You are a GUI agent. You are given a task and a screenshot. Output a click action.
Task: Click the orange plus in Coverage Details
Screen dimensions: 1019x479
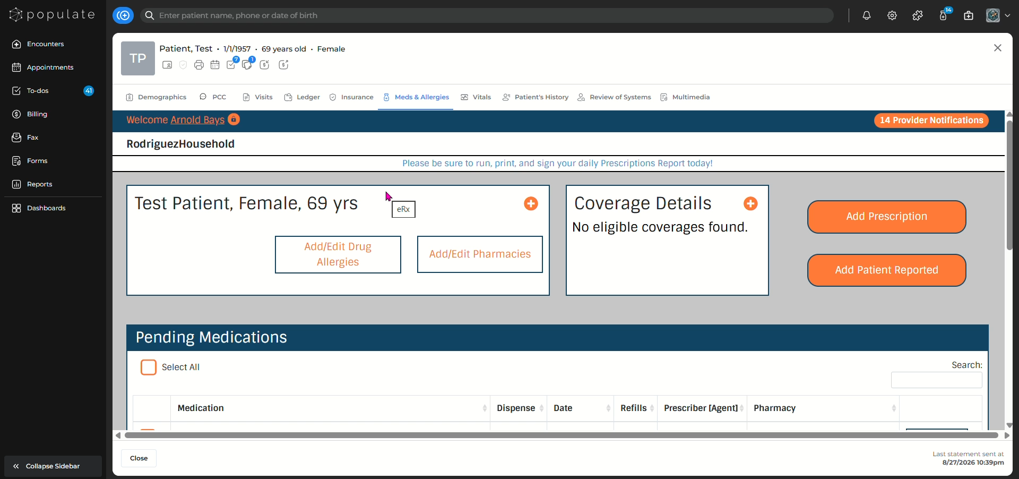750,203
